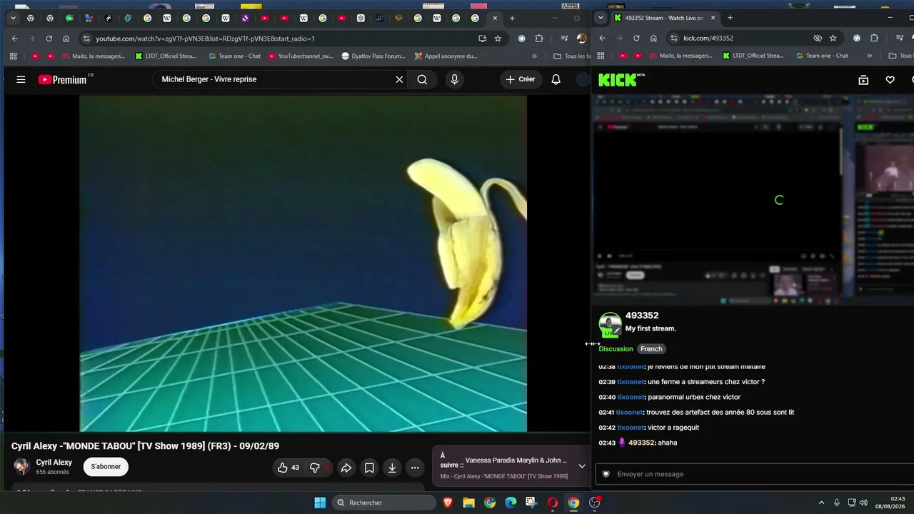View site information for kick.com
914x514 pixels.
pos(673,39)
